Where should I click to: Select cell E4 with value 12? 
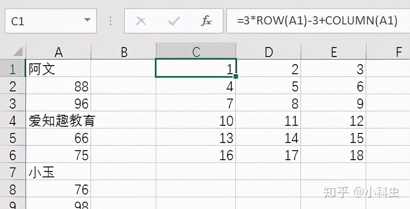click(334, 120)
